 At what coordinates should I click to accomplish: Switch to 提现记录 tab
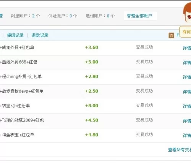pyautogui.click(x=15, y=35)
